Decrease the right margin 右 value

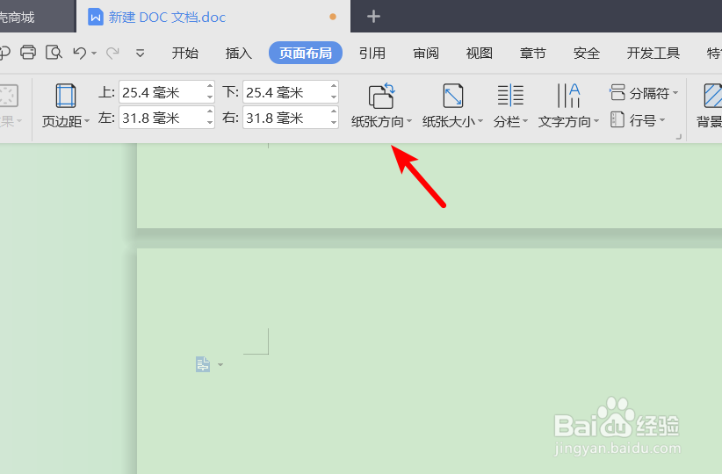click(x=334, y=124)
